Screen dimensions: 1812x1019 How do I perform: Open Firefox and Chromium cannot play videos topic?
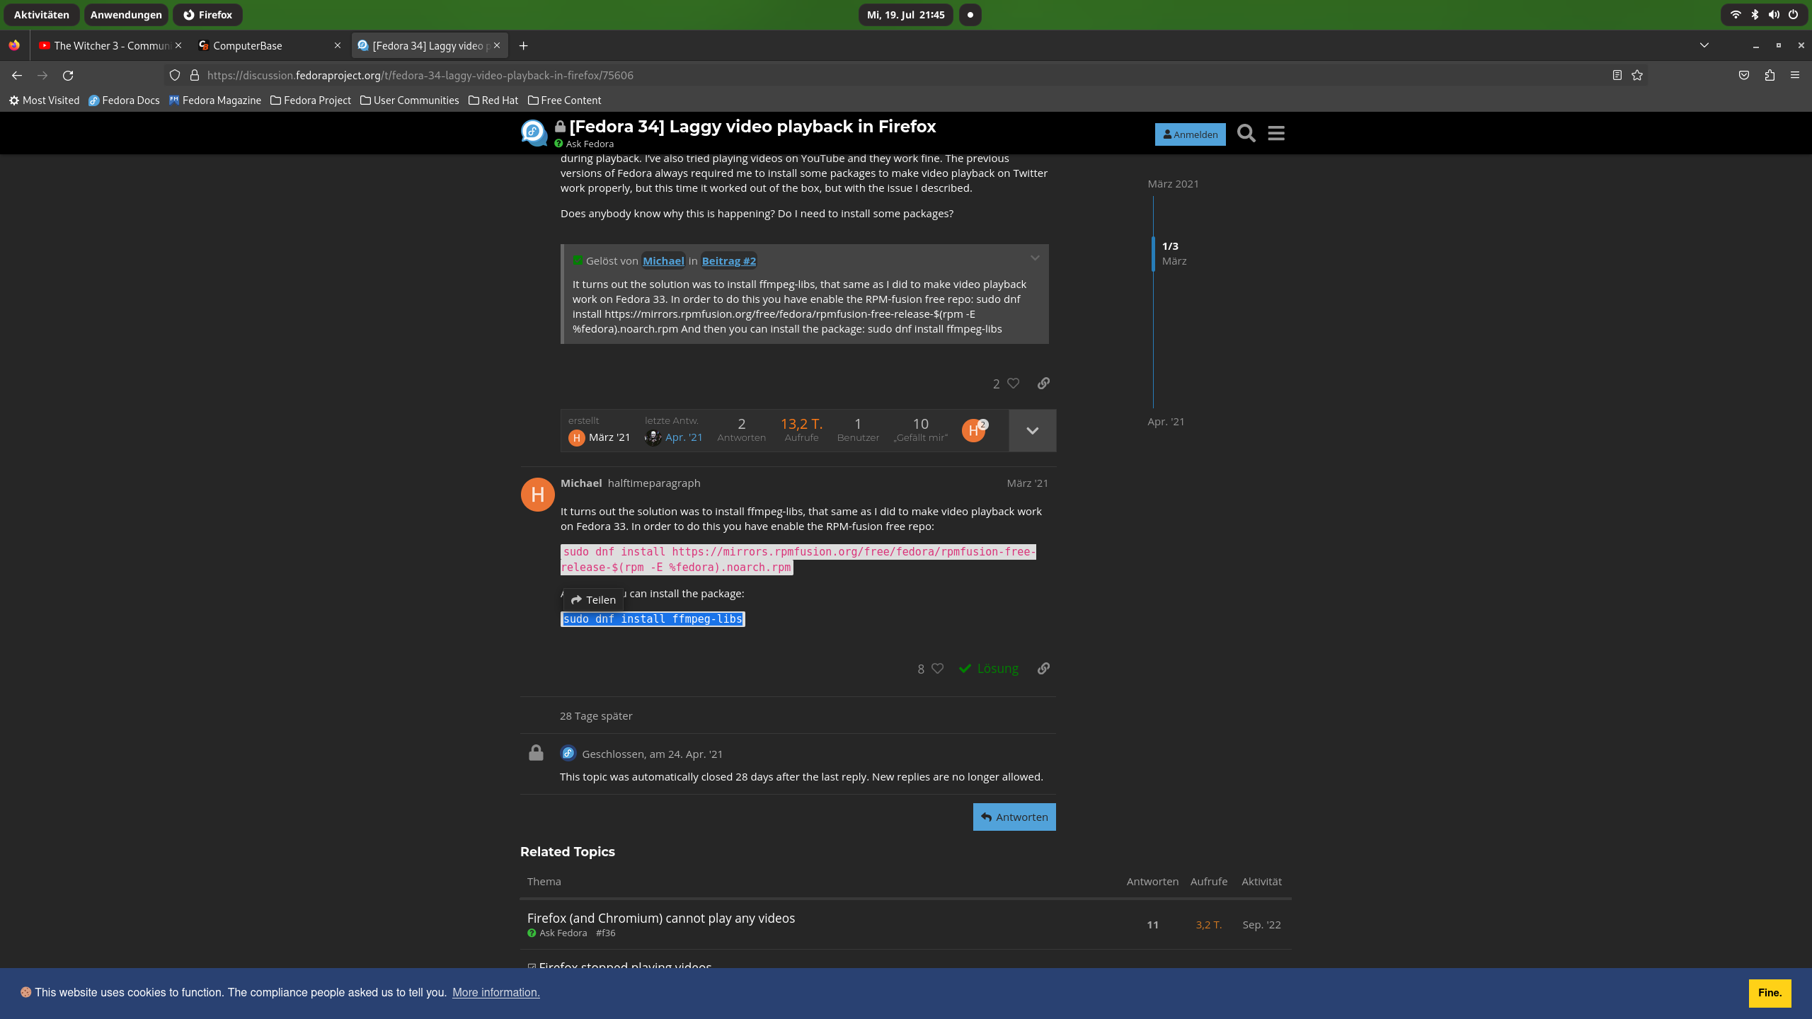pos(661,918)
